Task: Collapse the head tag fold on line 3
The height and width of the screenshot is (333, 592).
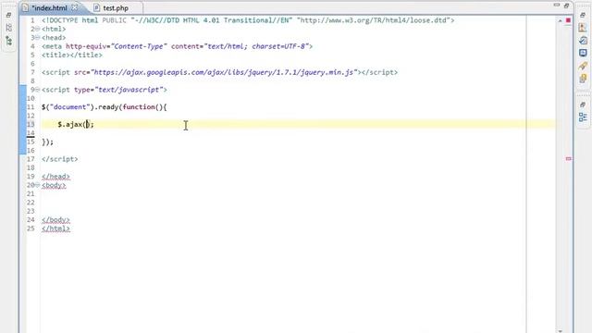Action: 37,38
